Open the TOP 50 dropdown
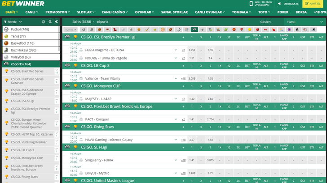The width and height of the screenshot is (327, 183). [71, 30]
